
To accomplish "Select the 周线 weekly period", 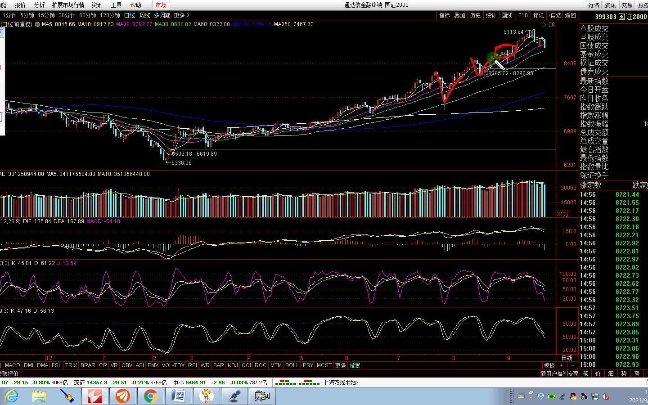I will click(144, 15).
